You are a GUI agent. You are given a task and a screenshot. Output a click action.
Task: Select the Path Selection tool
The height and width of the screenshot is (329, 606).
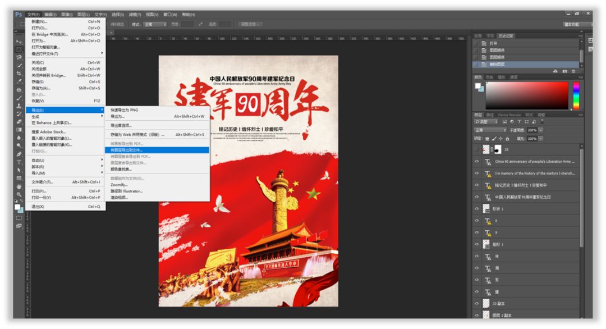[19, 170]
